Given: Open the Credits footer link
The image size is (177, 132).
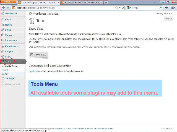Looking at the screenshot, I should click(x=110, y=128).
